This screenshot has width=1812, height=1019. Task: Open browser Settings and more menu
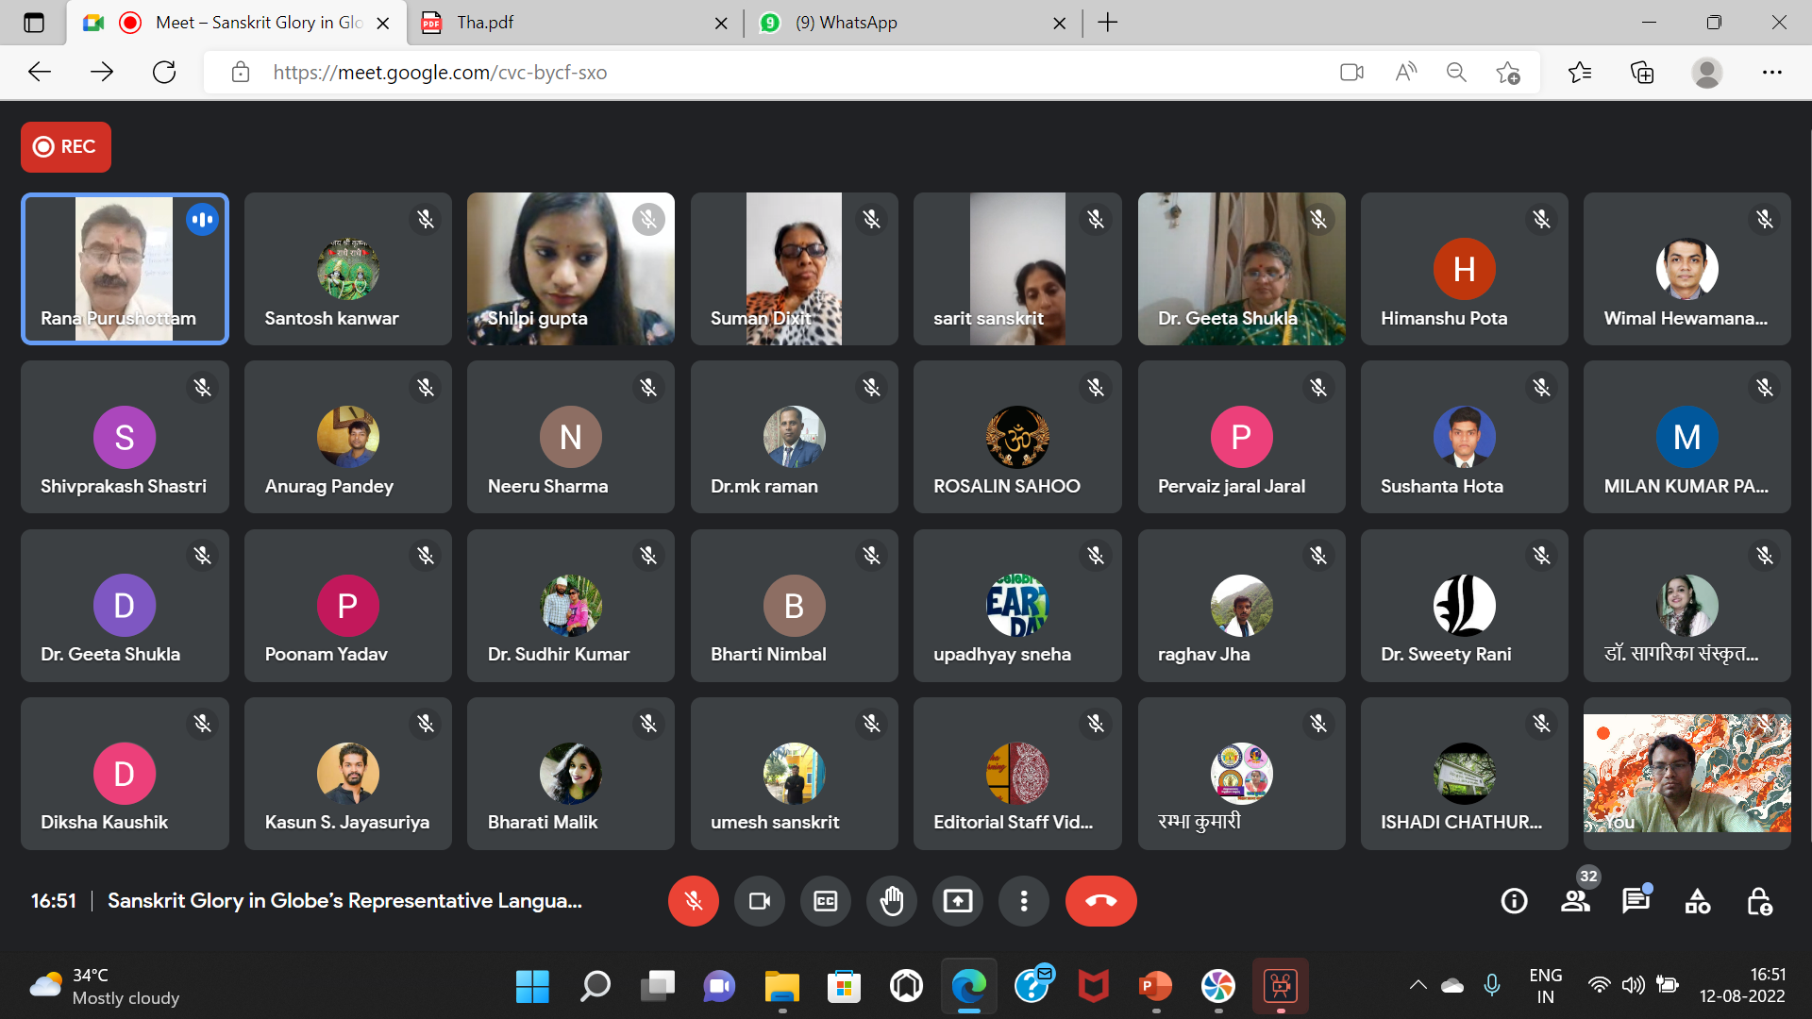[x=1771, y=72]
